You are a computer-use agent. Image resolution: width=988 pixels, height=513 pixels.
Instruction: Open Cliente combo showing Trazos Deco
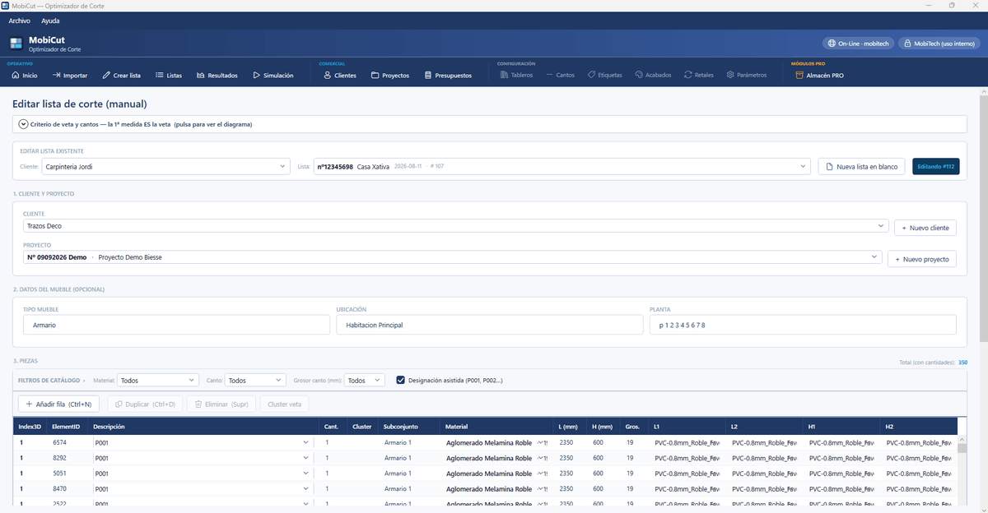click(x=456, y=225)
